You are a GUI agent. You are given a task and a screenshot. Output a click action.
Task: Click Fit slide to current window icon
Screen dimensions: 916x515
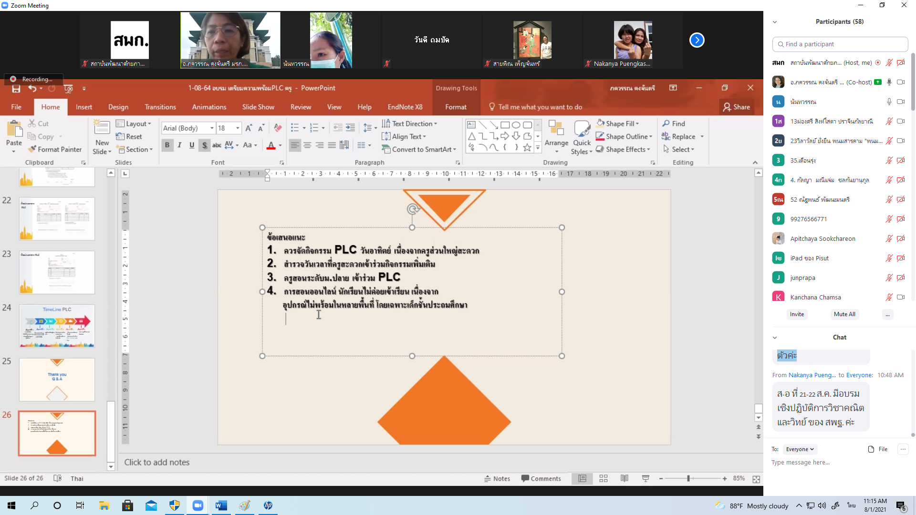tap(756, 479)
